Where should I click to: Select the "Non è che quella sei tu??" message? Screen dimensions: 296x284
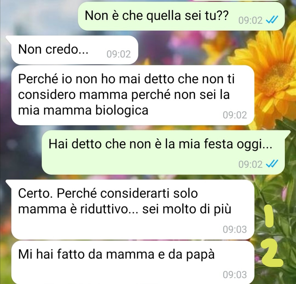tap(181, 16)
